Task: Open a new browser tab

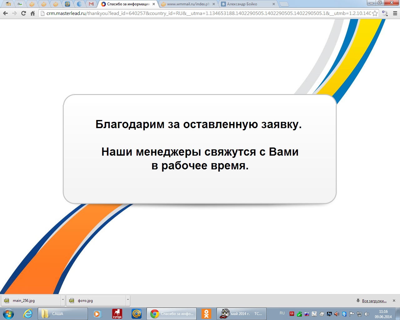Action: point(284,4)
